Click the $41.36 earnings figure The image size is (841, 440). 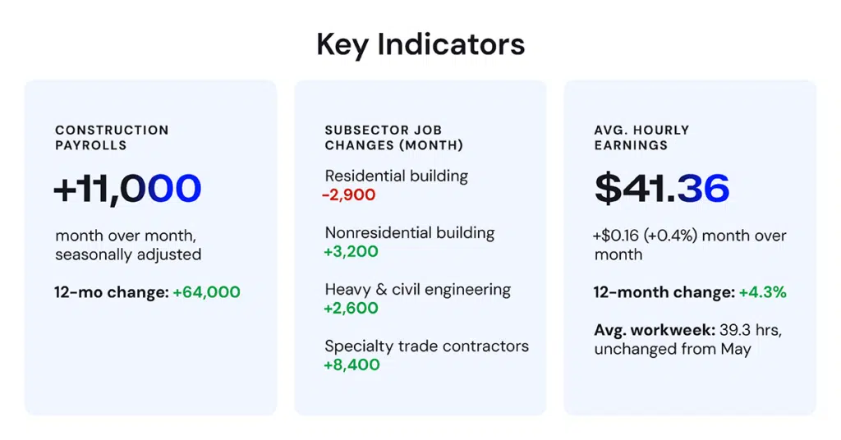click(x=663, y=189)
